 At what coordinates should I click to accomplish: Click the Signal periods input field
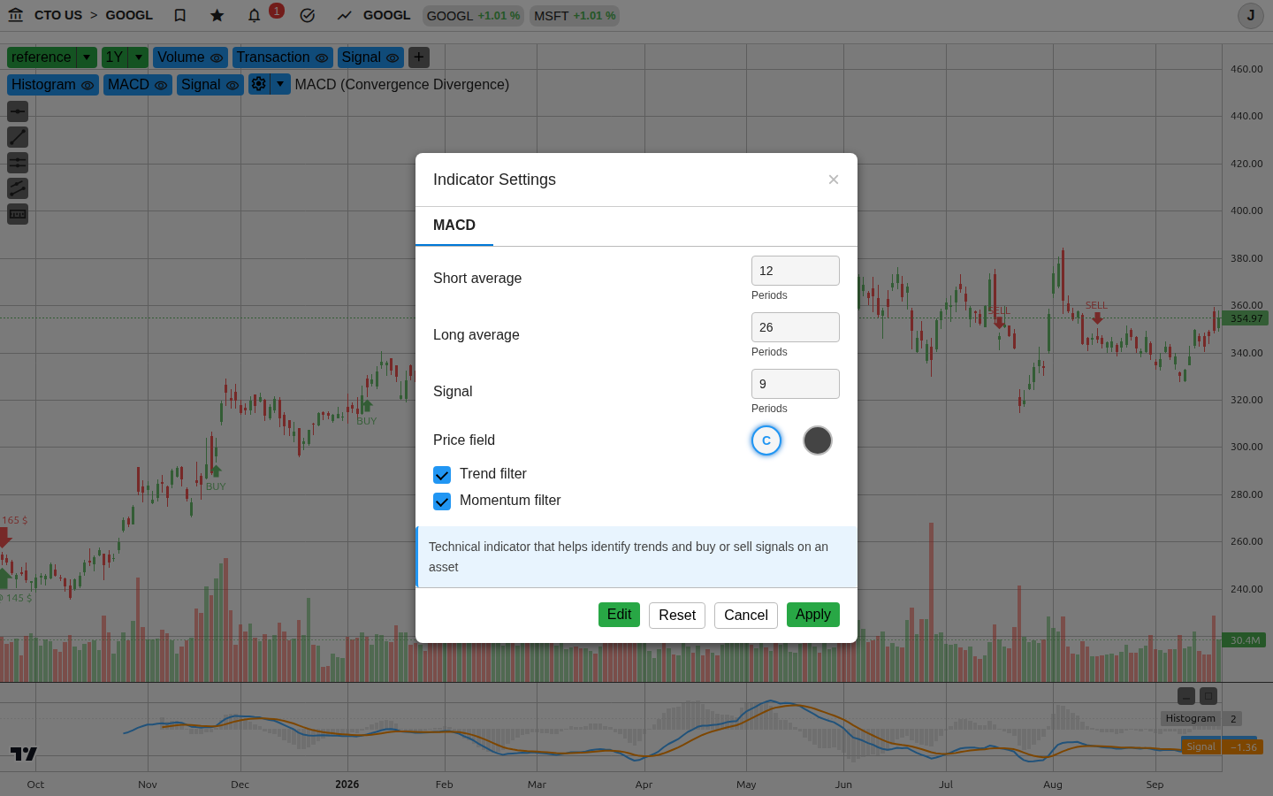click(x=796, y=384)
